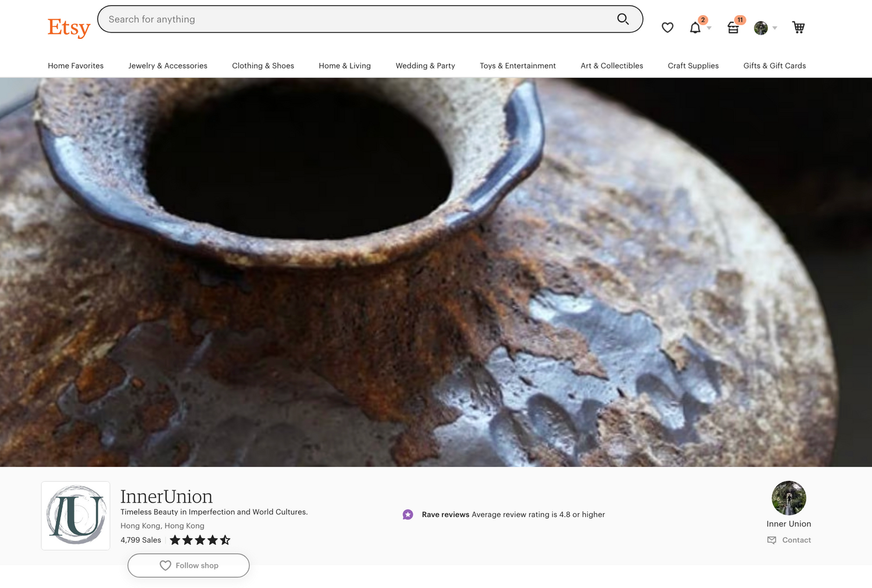The width and height of the screenshot is (872, 588).
Task: Click the 4,799 Sales text
Action: click(x=141, y=540)
